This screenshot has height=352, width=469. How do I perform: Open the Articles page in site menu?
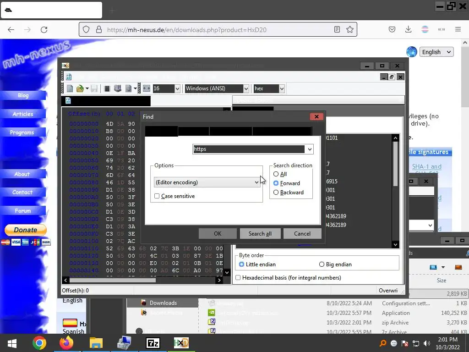pos(23,114)
